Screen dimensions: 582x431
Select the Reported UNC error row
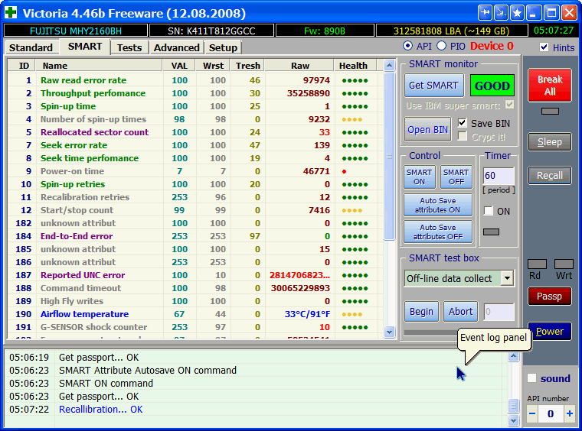(195, 275)
